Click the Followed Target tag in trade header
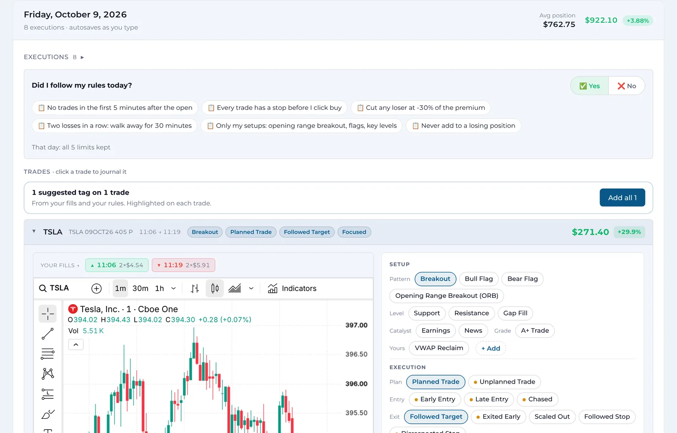 point(307,232)
